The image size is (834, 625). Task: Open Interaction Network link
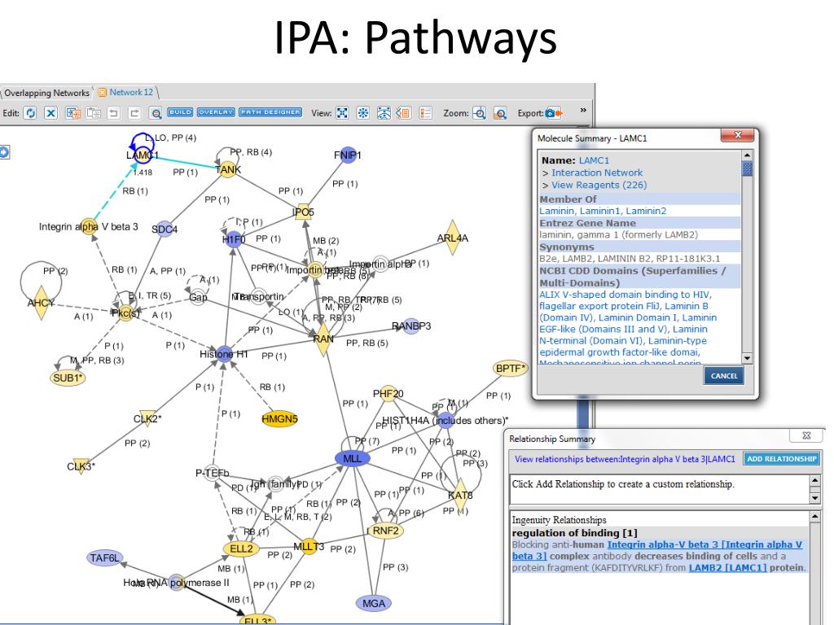coord(597,173)
